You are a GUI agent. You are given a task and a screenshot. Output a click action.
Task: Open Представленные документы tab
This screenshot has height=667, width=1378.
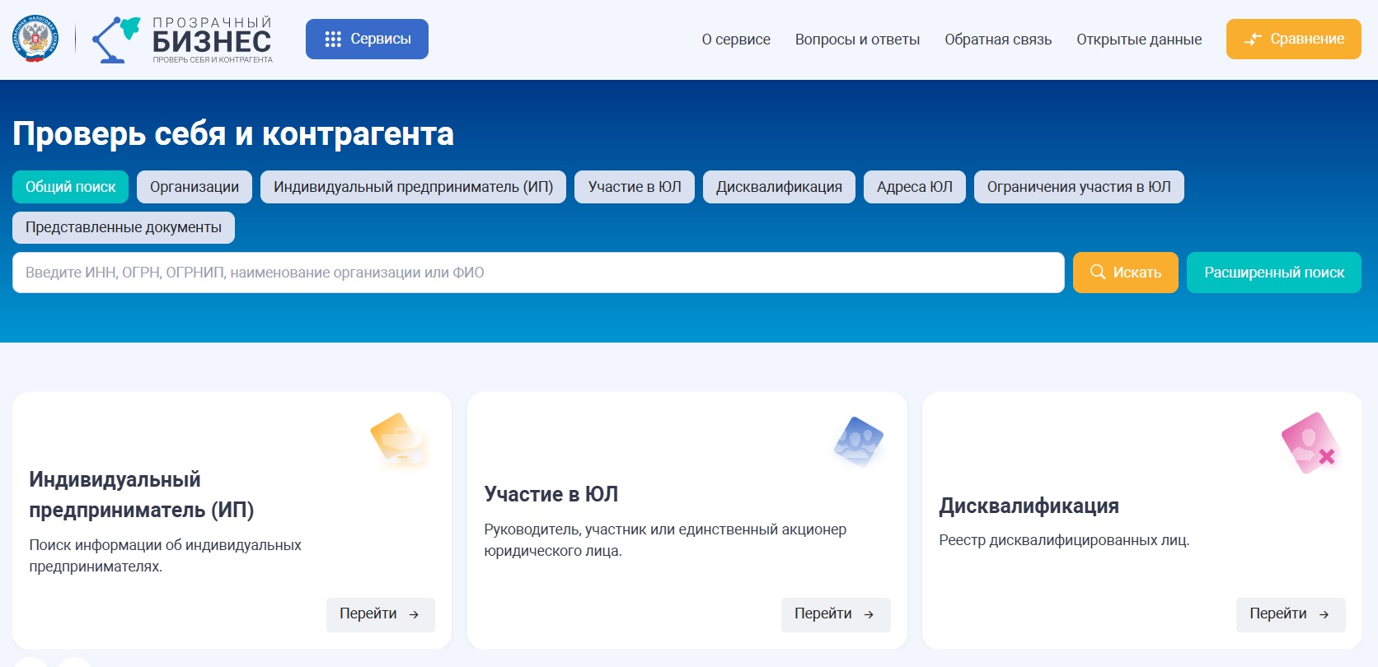(124, 227)
